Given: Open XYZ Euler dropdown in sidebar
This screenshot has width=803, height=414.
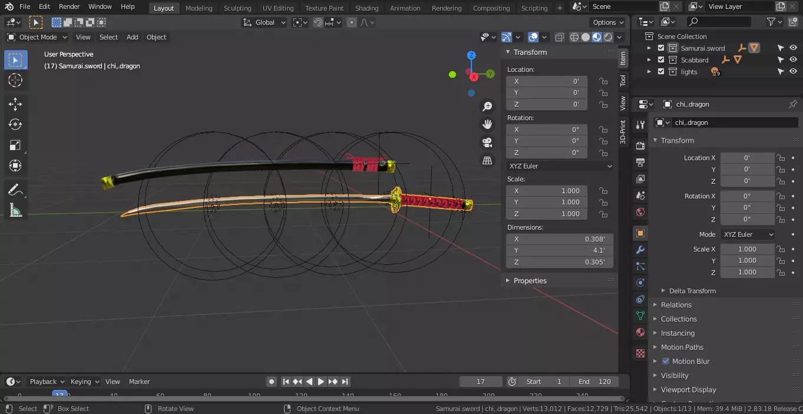Looking at the screenshot, I should pyautogui.click(x=560, y=166).
